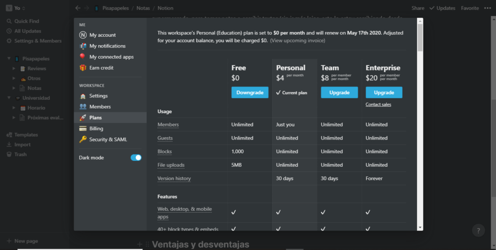Expand the Reviews subpage arrow
Image resolution: width=496 pixels, height=250 pixels.
pos(14,69)
